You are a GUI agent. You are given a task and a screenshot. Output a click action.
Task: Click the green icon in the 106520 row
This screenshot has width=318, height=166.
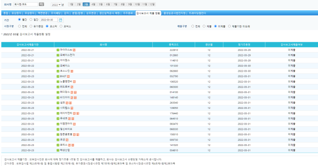[x=58, y=82]
